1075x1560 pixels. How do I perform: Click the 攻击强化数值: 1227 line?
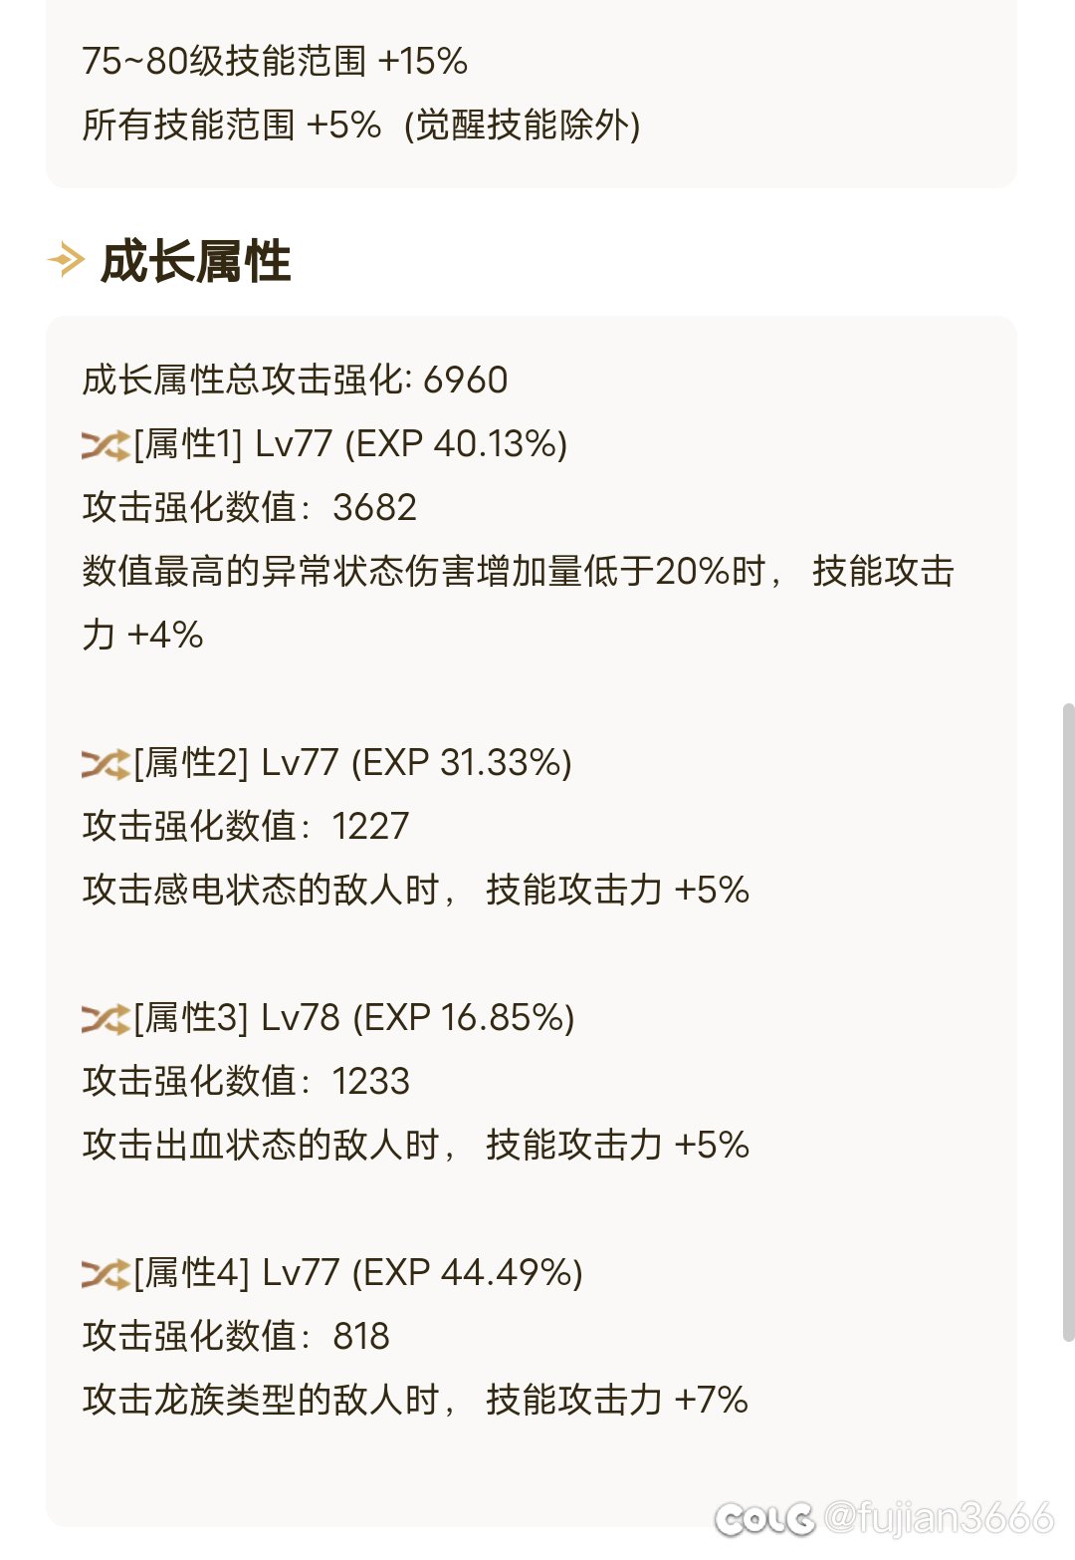coord(246,826)
